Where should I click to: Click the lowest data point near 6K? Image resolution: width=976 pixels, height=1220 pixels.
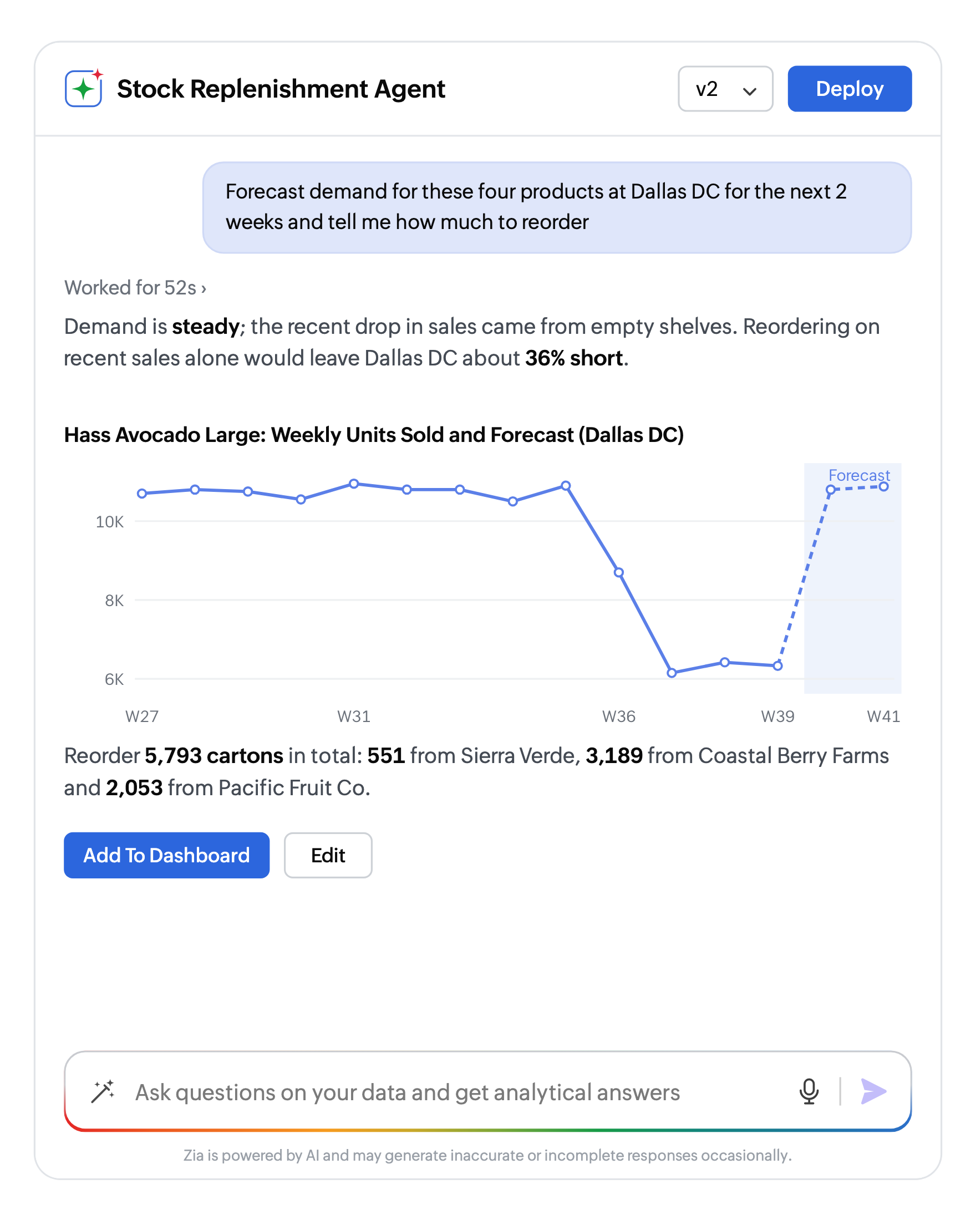(x=672, y=673)
